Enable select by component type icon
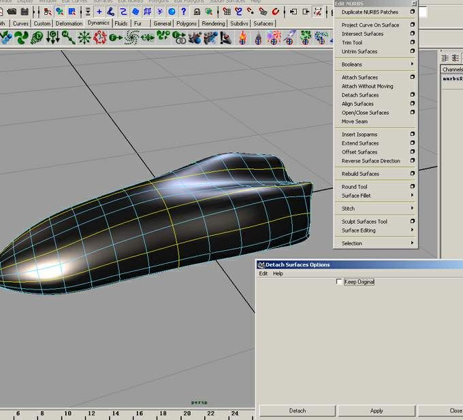The height and width of the screenshot is (420, 463). pos(72,12)
